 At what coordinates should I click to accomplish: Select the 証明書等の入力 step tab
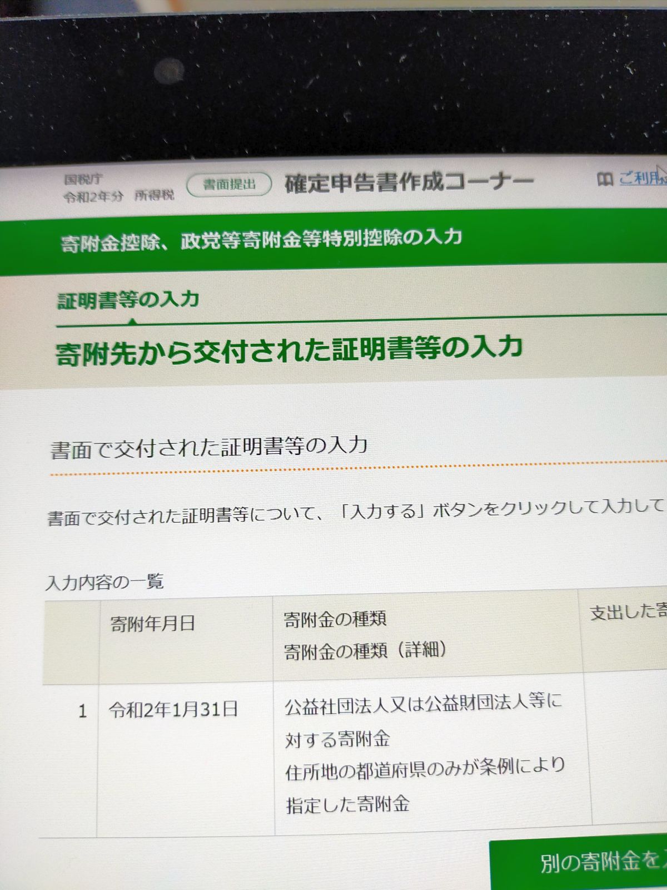tap(128, 300)
